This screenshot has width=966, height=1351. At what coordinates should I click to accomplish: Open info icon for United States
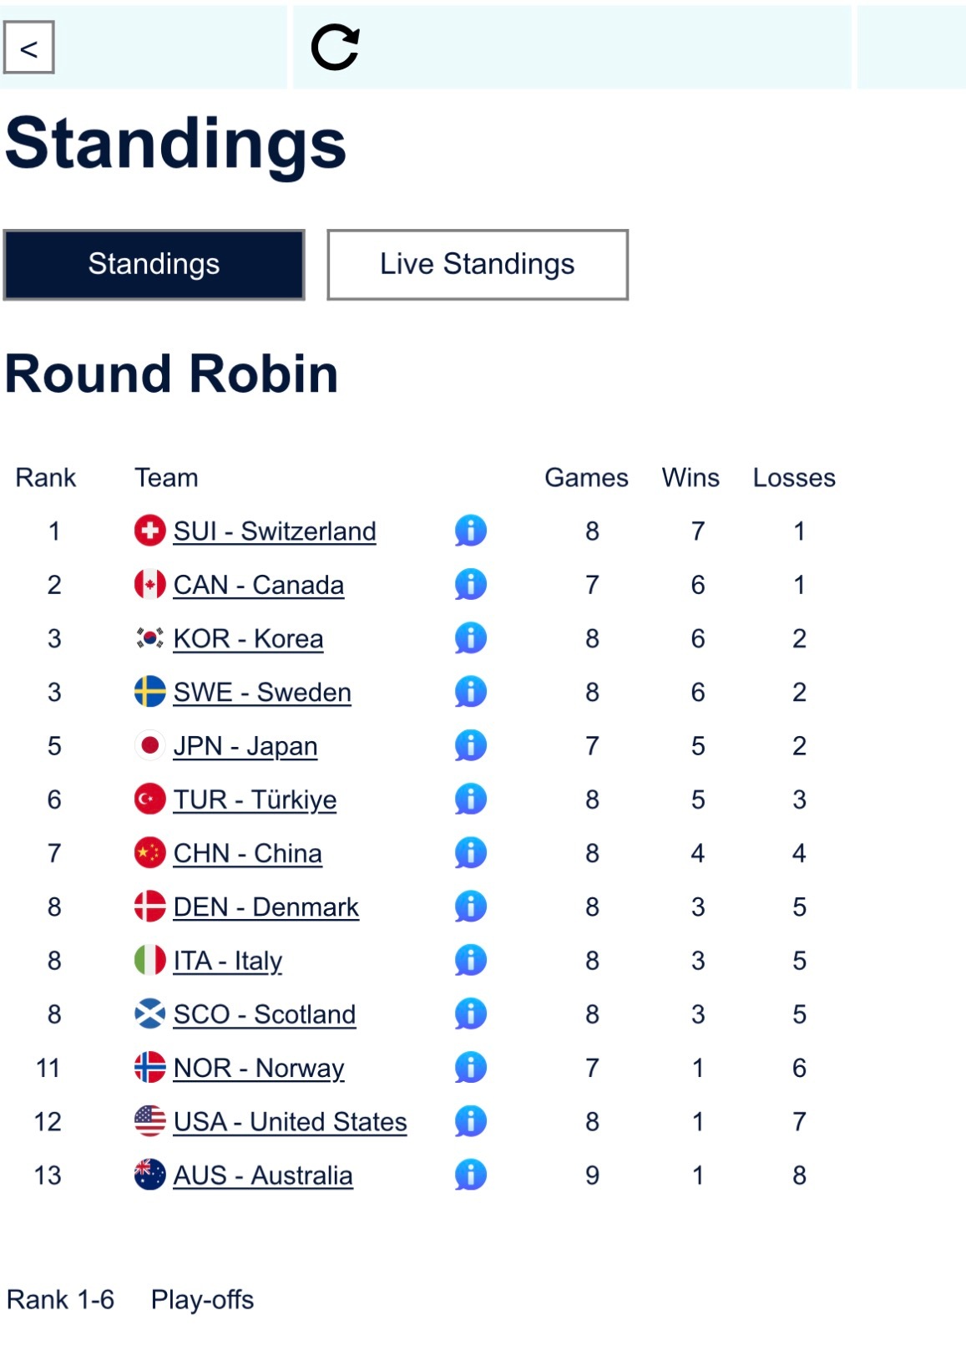coord(470,1121)
